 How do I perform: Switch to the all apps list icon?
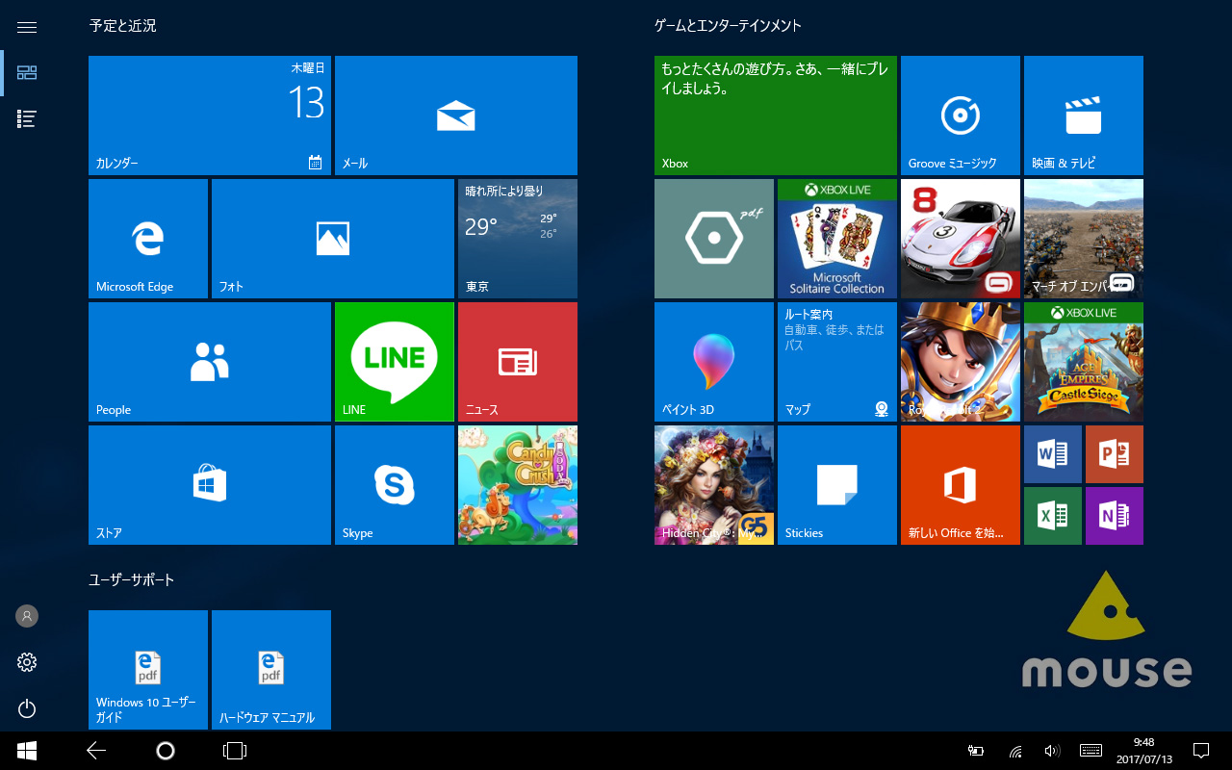[26, 118]
